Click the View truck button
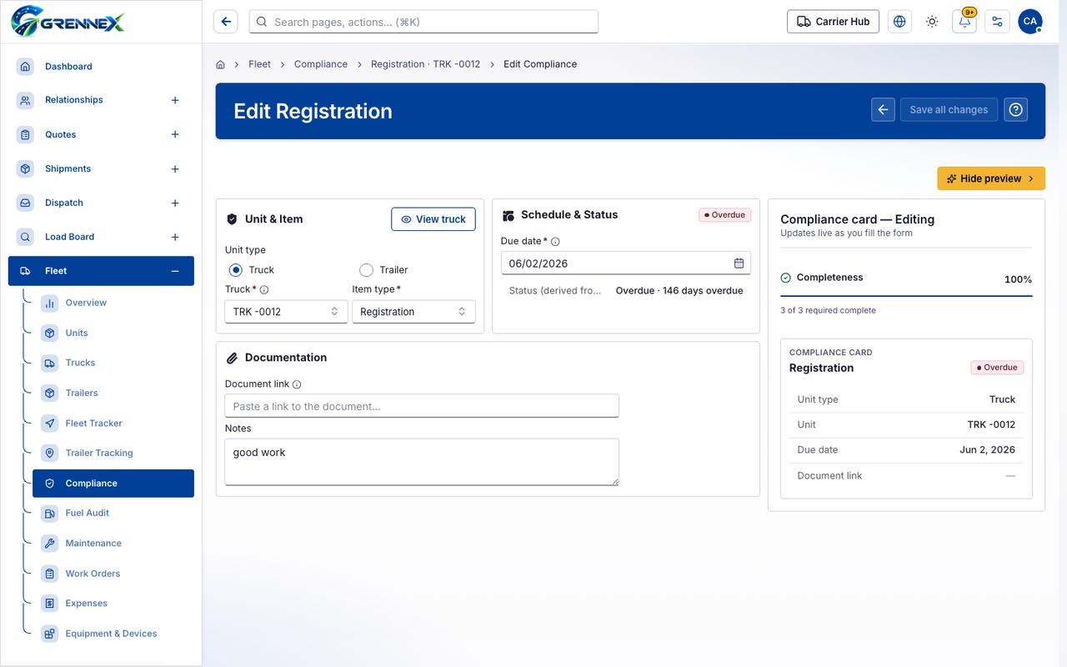 pyautogui.click(x=433, y=219)
